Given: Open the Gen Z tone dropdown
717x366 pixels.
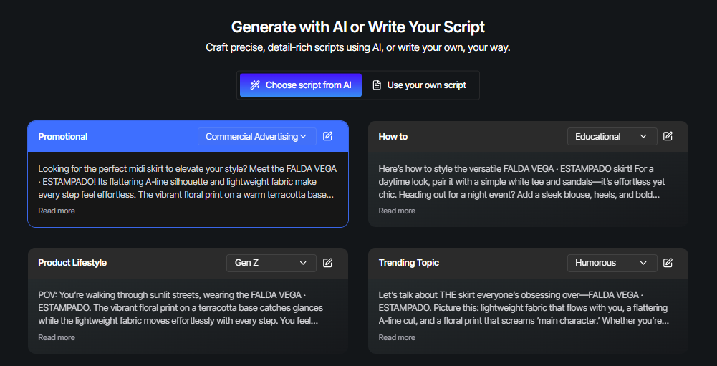Looking at the screenshot, I should [x=271, y=263].
